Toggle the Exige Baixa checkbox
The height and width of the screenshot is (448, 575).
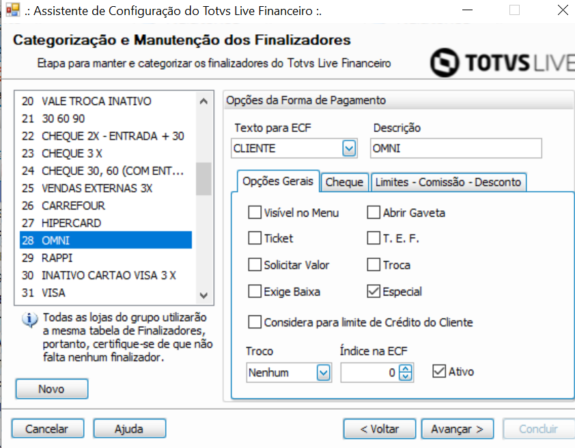pos(255,292)
